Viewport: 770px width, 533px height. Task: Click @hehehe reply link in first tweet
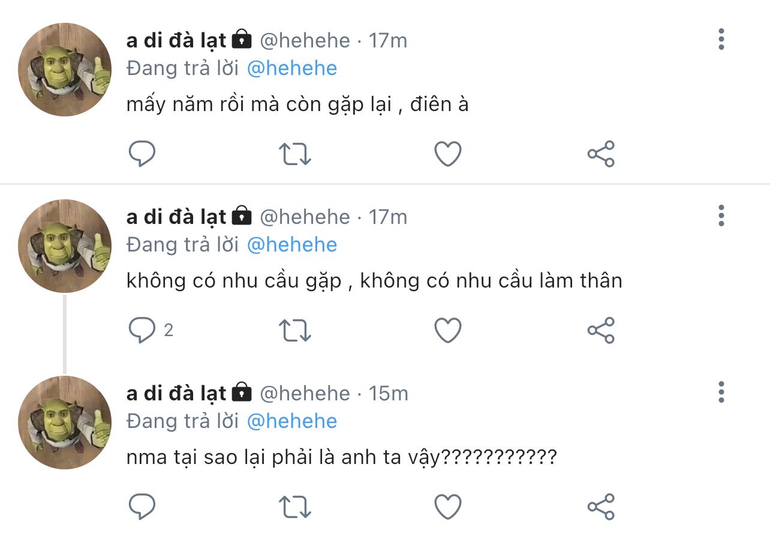(292, 68)
